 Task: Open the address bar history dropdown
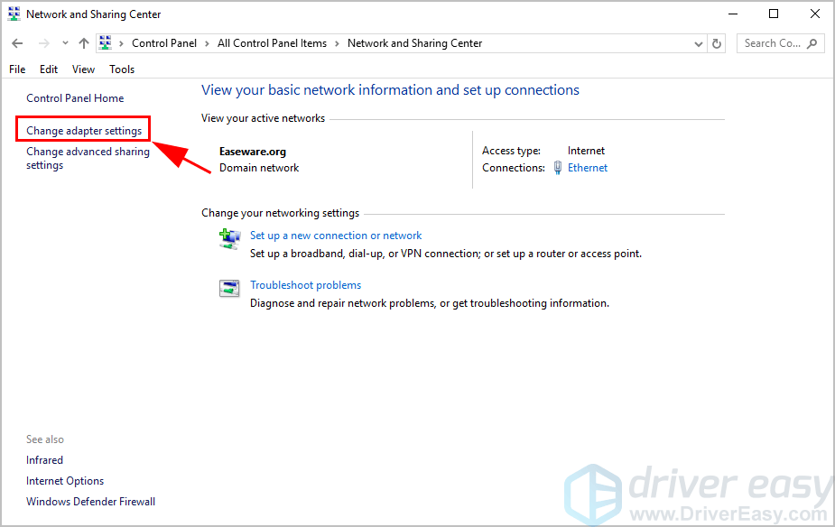click(x=698, y=43)
